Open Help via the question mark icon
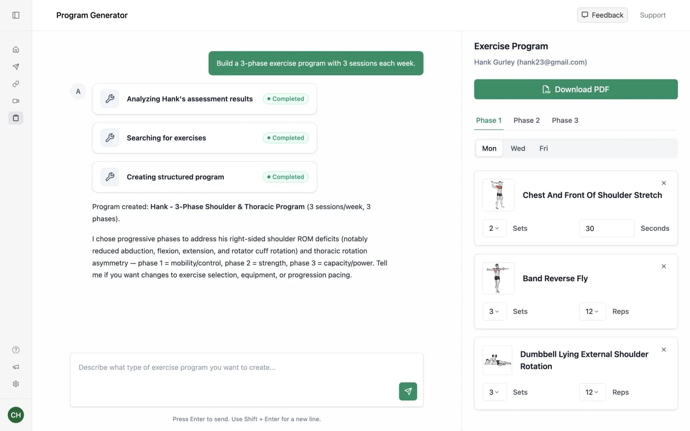 click(16, 350)
